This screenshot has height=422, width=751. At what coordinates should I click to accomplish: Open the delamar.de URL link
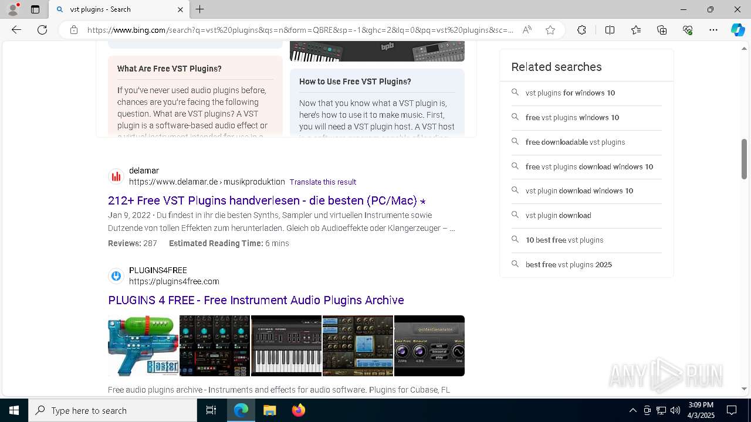(207, 182)
